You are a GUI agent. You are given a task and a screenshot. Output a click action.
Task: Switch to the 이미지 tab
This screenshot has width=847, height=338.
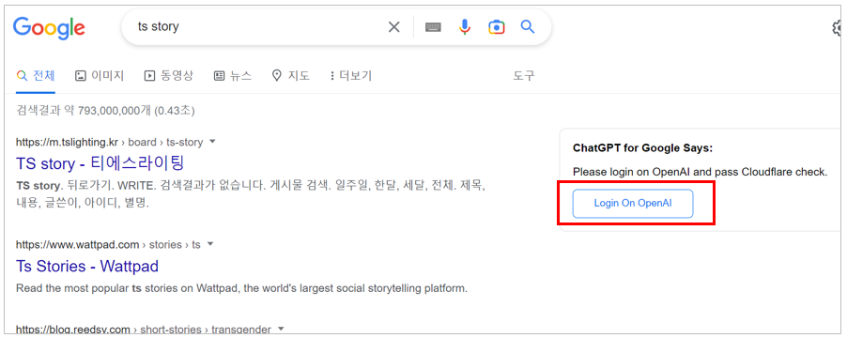pyautogui.click(x=100, y=76)
